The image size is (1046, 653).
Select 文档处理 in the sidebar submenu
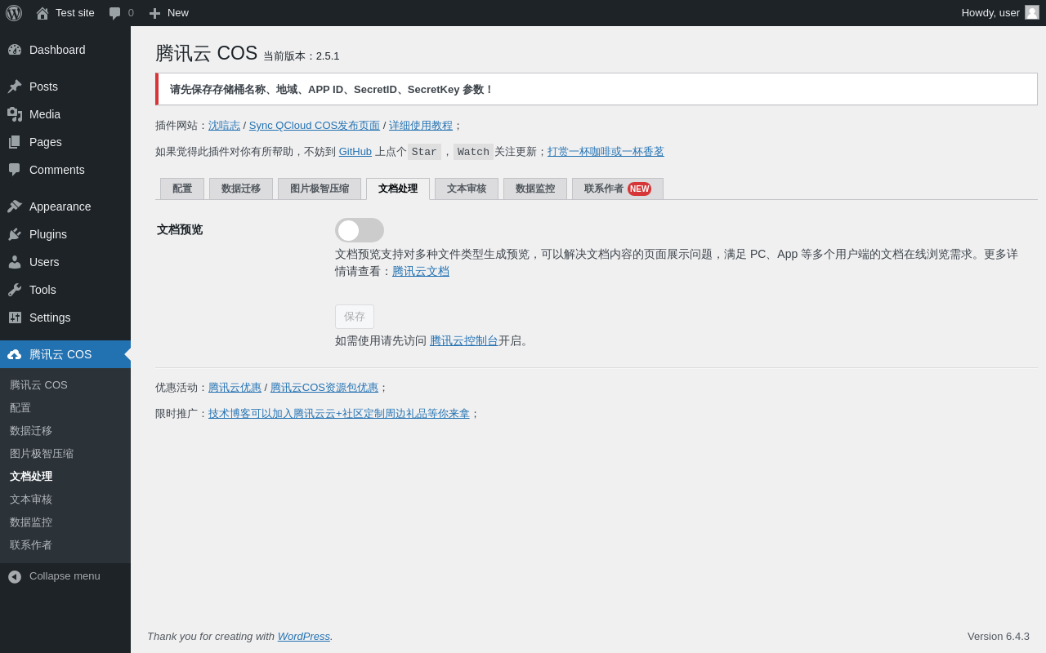(x=65, y=477)
